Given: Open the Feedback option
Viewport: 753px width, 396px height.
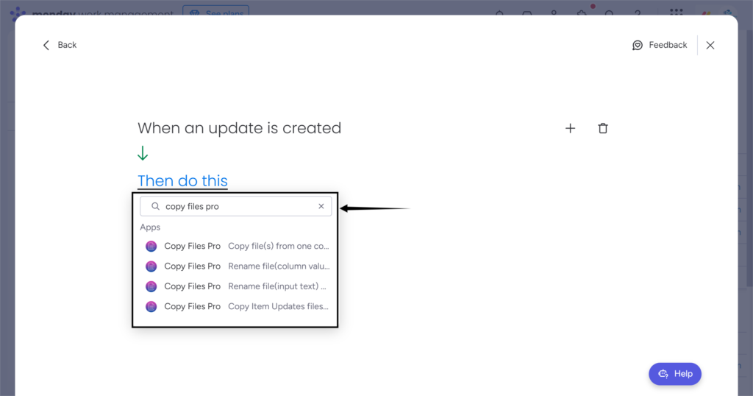Looking at the screenshot, I should pyautogui.click(x=660, y=45).
